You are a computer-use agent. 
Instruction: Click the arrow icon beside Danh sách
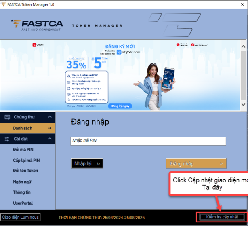pyautogui.click(x=49, y=128)
